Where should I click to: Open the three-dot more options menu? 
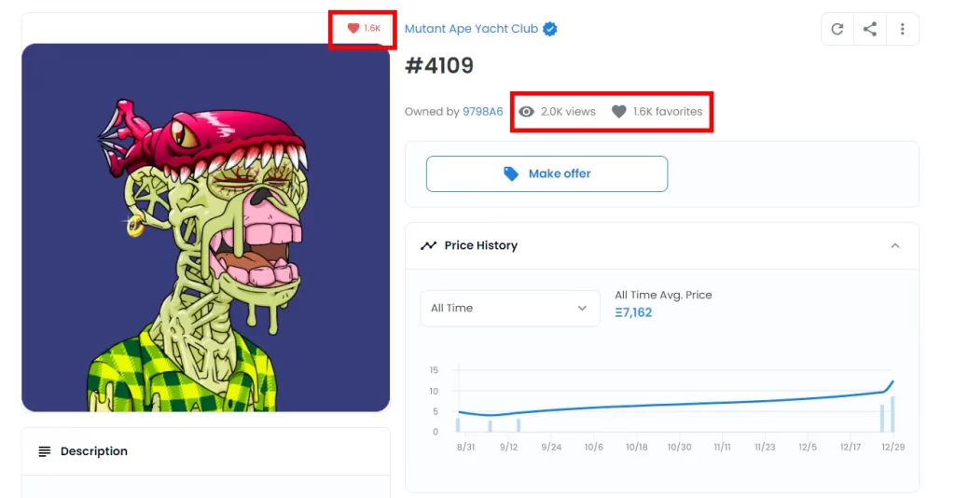click(903, 29)
